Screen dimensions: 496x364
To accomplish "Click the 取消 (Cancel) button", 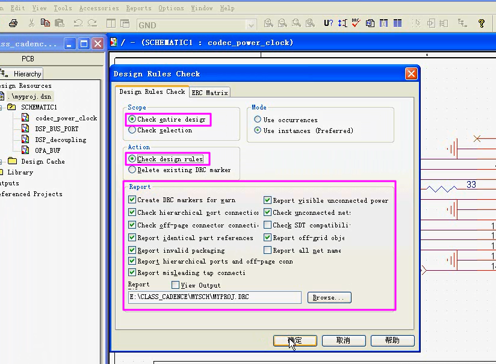I will 343,341.
